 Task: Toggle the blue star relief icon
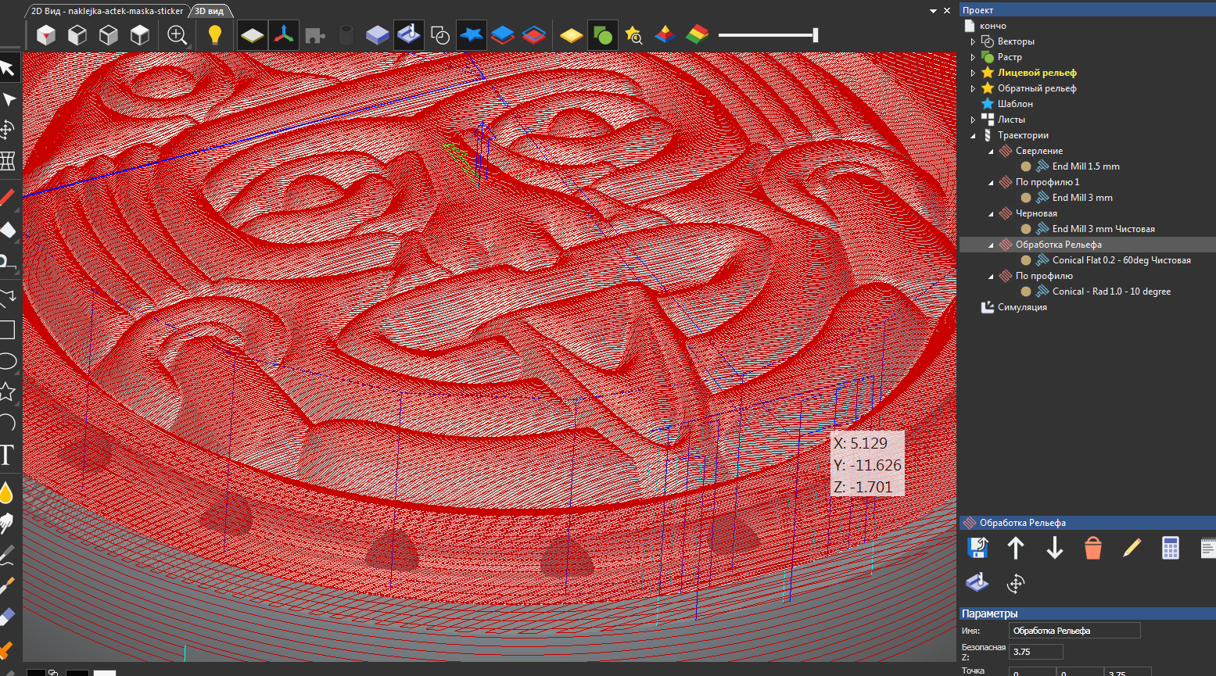[471, 35]
